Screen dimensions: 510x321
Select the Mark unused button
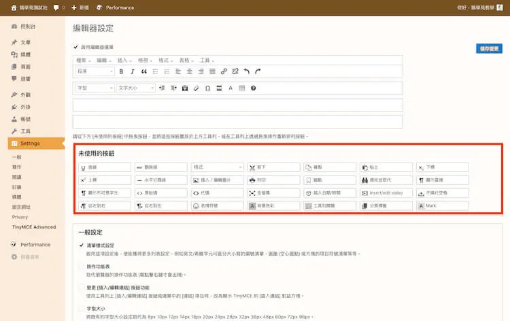(443, 206)
